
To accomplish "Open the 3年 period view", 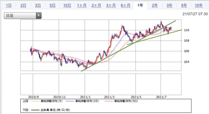I will point(169,5).
